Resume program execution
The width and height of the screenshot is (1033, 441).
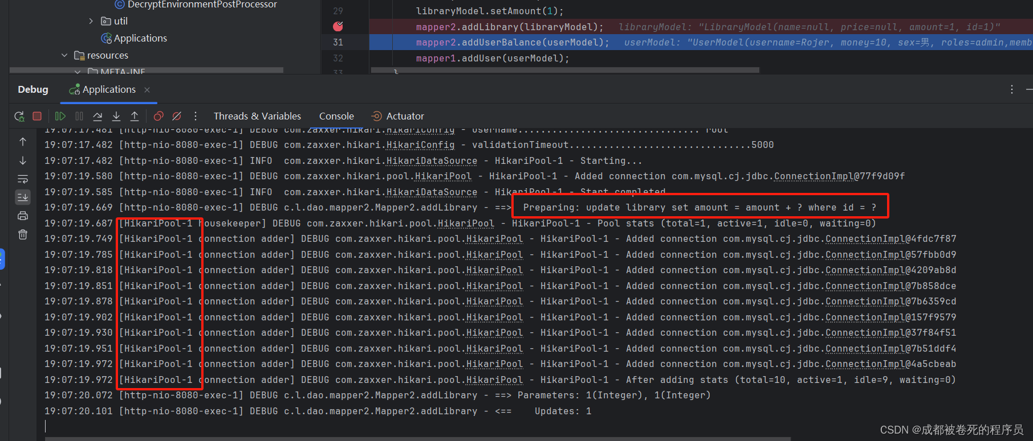[60, 116]
